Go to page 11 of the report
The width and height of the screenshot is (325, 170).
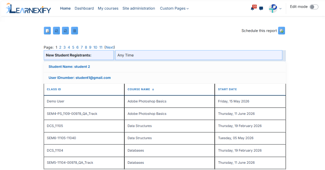(x=101, y=47)
